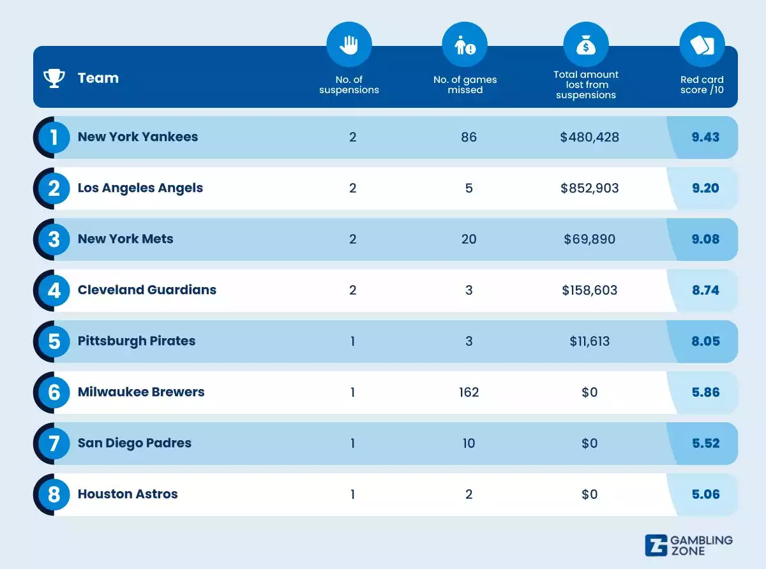Click the red card score icon
Viewport: 766px width, 569px height.
tap(702, 45)
